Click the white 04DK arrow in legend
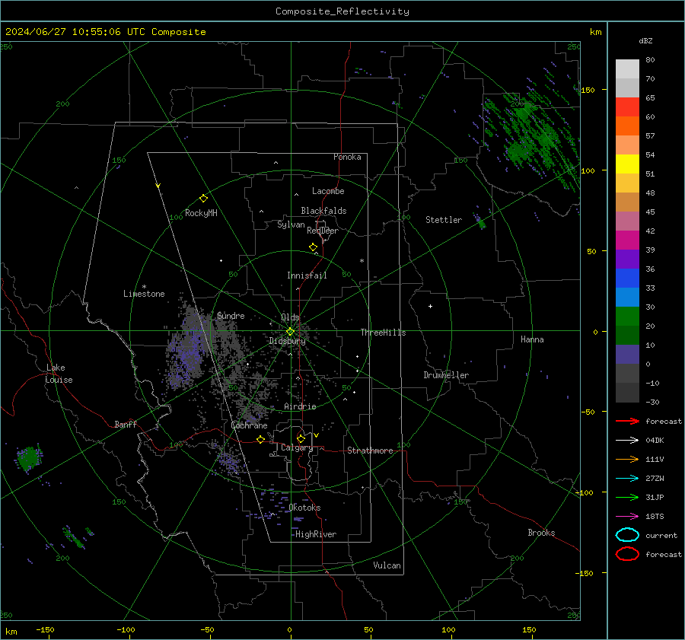 [x=627, y=441]
